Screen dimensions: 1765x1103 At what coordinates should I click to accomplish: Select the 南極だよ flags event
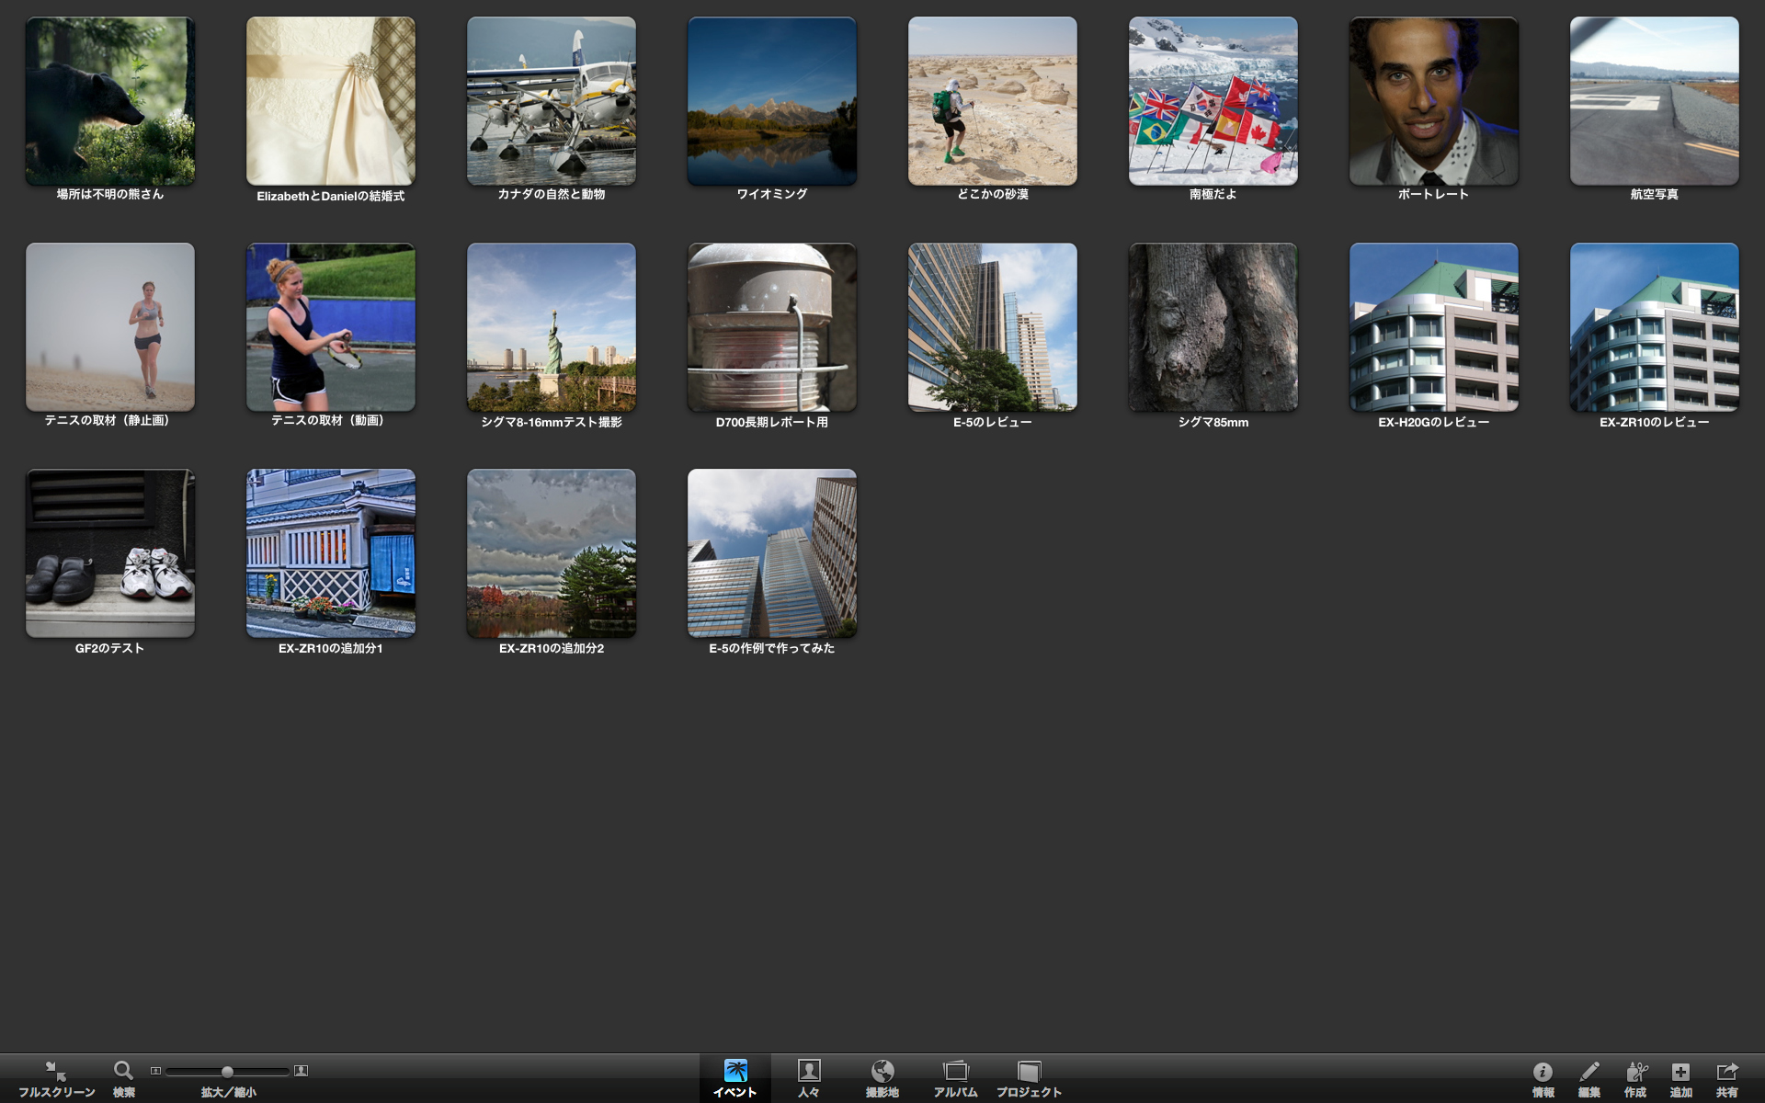pyautogui.click(x=1213, y=101)
